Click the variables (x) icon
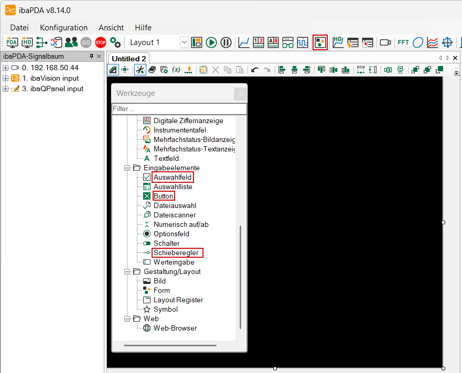This screenshot has height=373, width=462. (x=176, y=70)
